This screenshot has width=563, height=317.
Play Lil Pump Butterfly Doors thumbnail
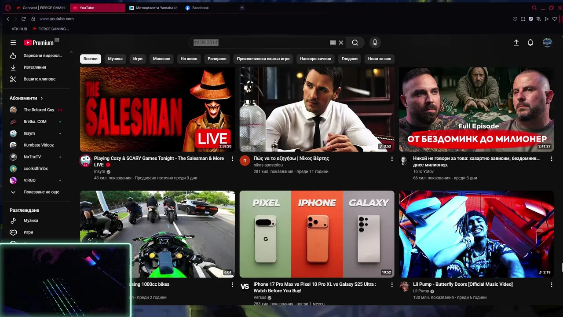(476, 234)
